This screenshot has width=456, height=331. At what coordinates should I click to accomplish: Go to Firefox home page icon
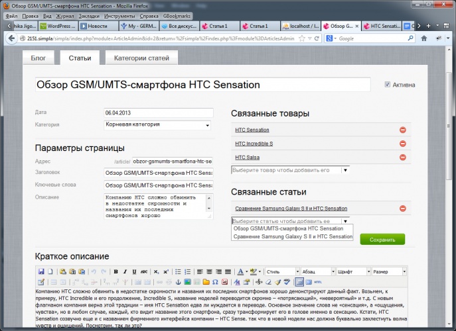pos(424,38)
